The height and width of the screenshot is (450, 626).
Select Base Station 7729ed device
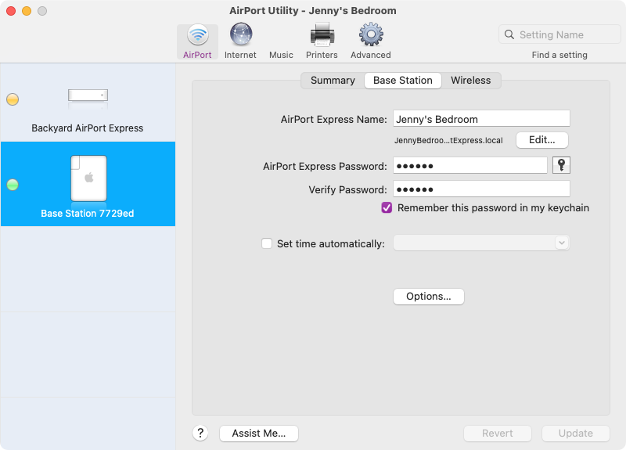[x=88, y=184]
